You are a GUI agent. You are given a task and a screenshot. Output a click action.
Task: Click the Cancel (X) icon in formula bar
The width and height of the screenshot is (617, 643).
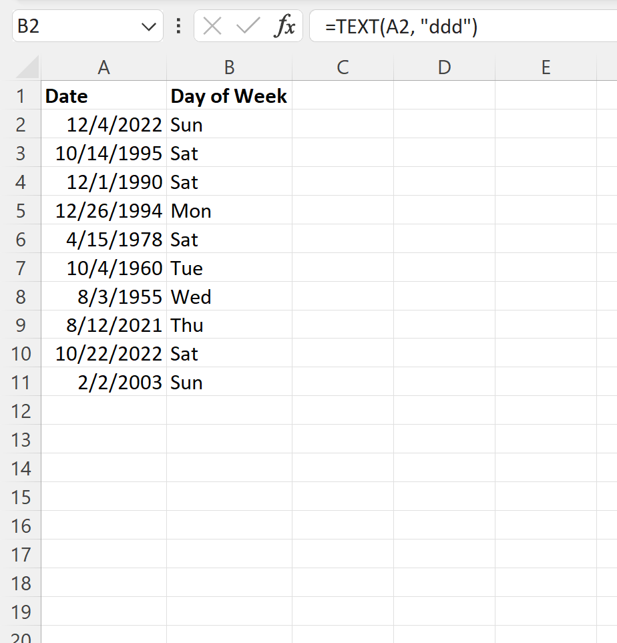(x=212, y=27)
